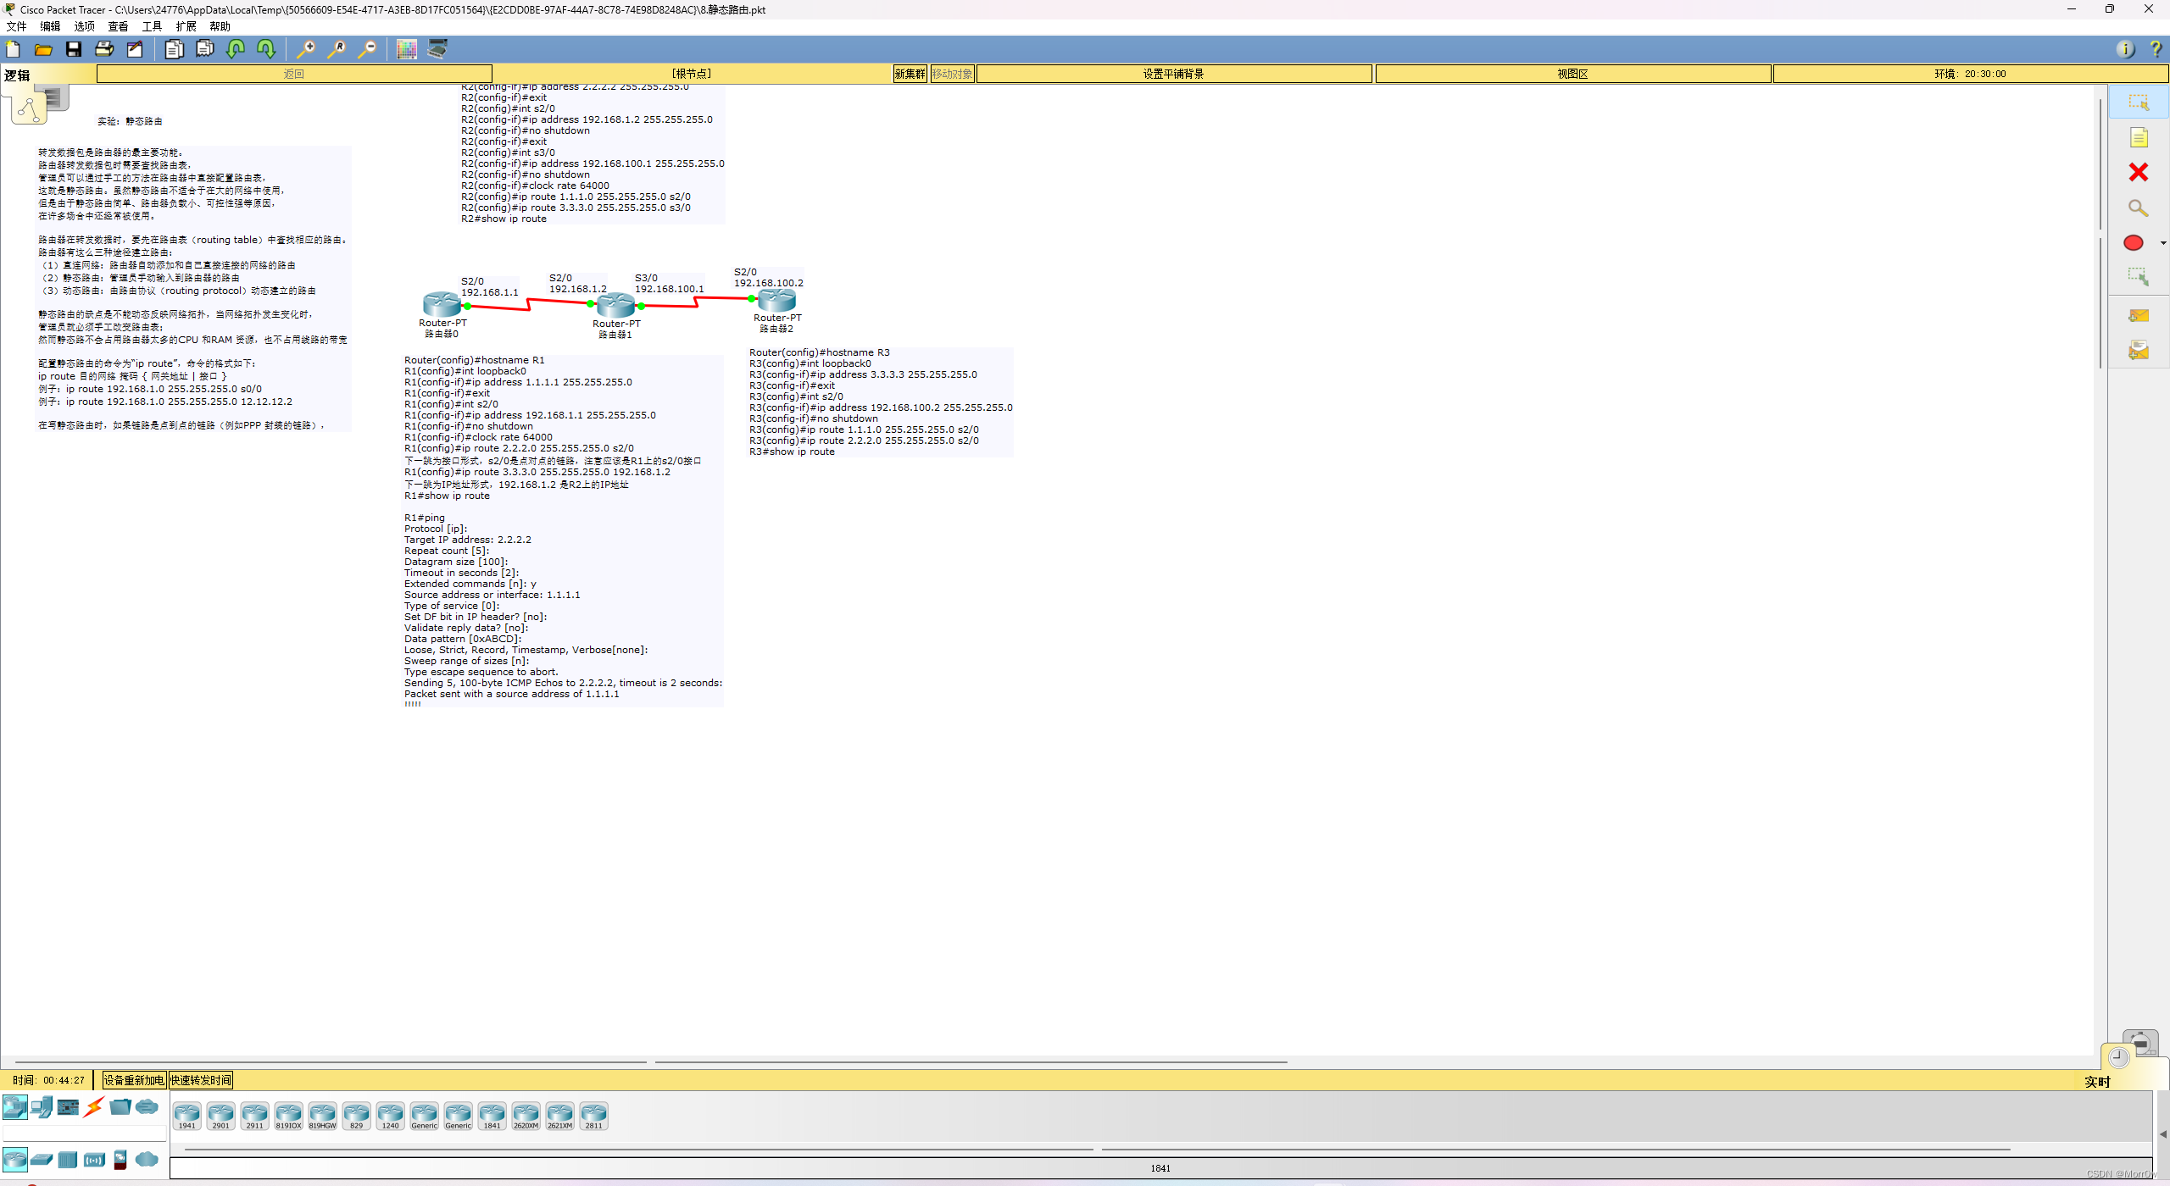
Task: Redo the action with green arrow
Action: tap(266, 49)
